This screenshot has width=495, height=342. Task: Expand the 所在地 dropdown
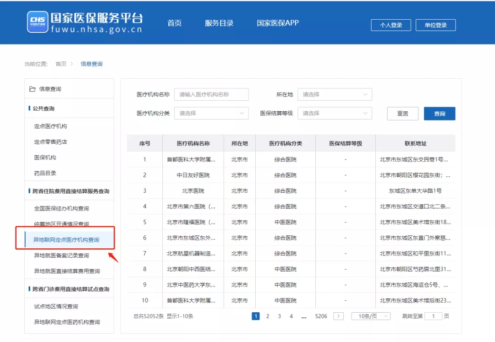(x=335, y=94)
